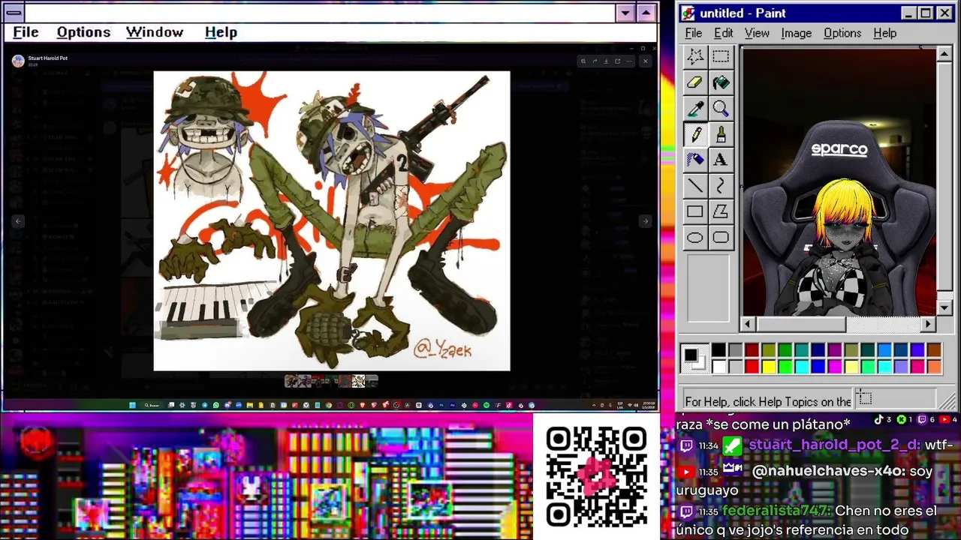The image size is (961, 540).
Task: Select the Curve tool in Paint
Action: tap(721, 186)
